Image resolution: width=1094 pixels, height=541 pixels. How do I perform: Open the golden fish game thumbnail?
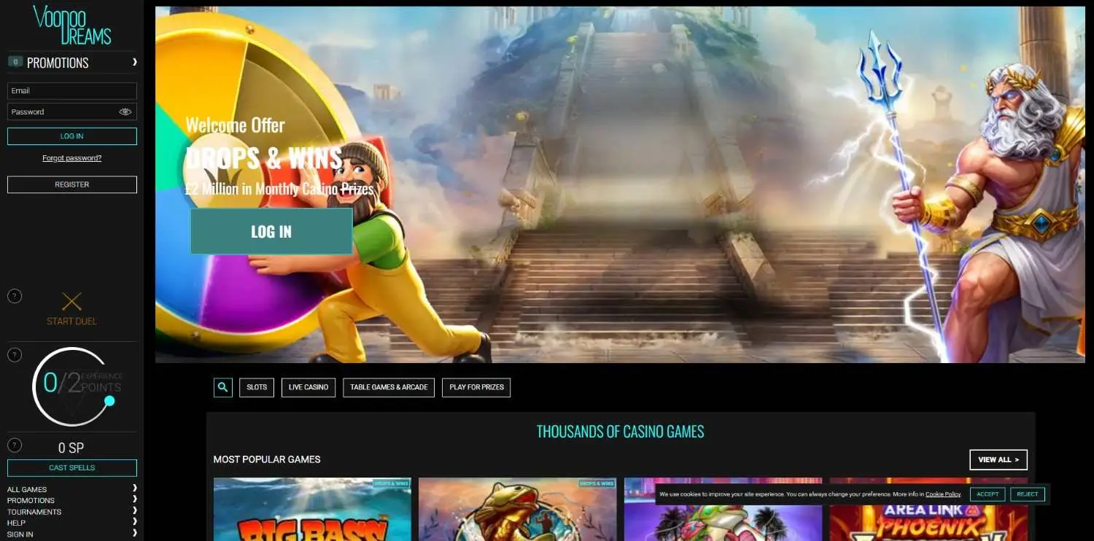pos(518,509)
